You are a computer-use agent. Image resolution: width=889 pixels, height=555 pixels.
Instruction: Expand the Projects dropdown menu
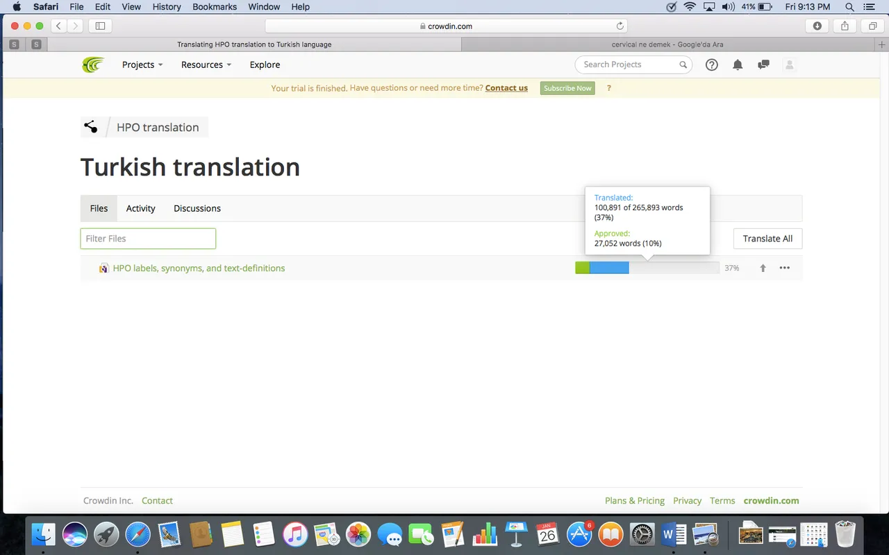pos(142,65)
